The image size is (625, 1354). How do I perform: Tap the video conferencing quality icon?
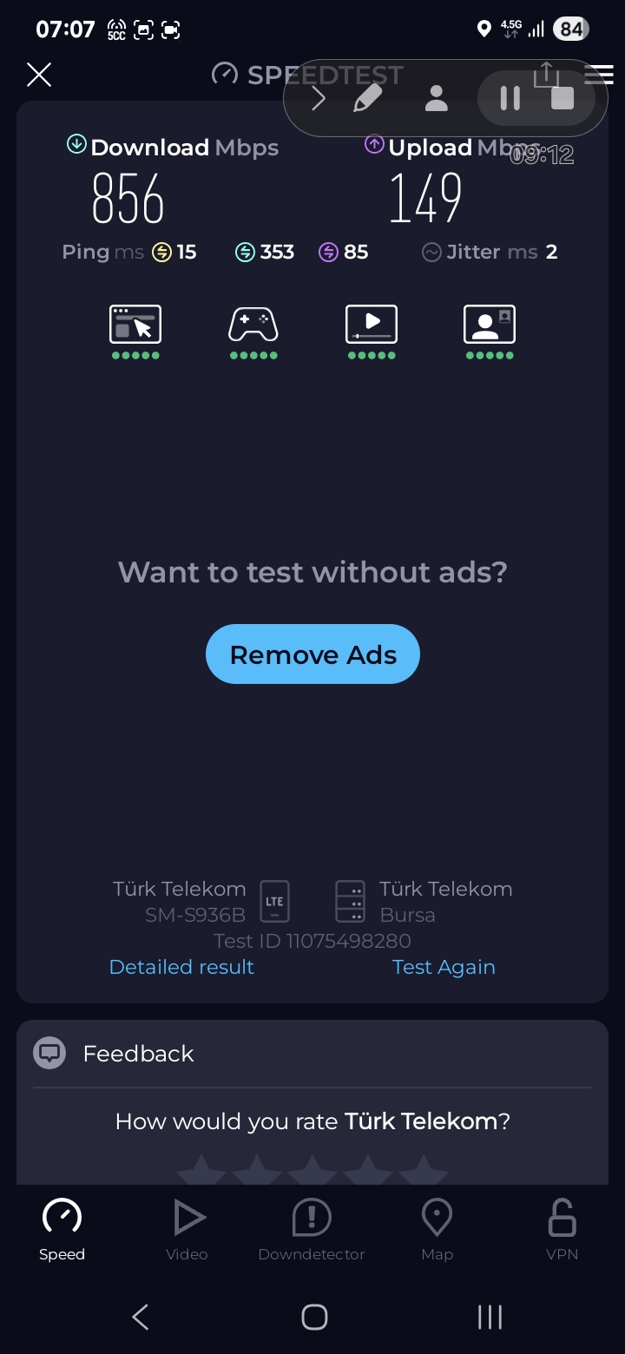490,324
